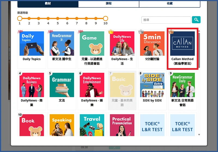Click the 'SIDE by SIDE' title text
This screenshot has width=218, height=152.
[x=152, y=100]
